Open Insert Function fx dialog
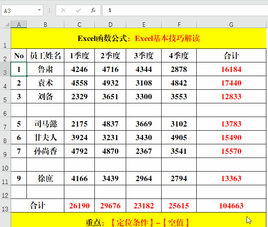Screen dimensions: 268x227 (93, 10)
